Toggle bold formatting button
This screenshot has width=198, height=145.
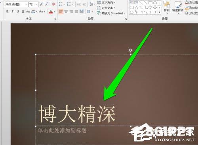pos(8,11)
